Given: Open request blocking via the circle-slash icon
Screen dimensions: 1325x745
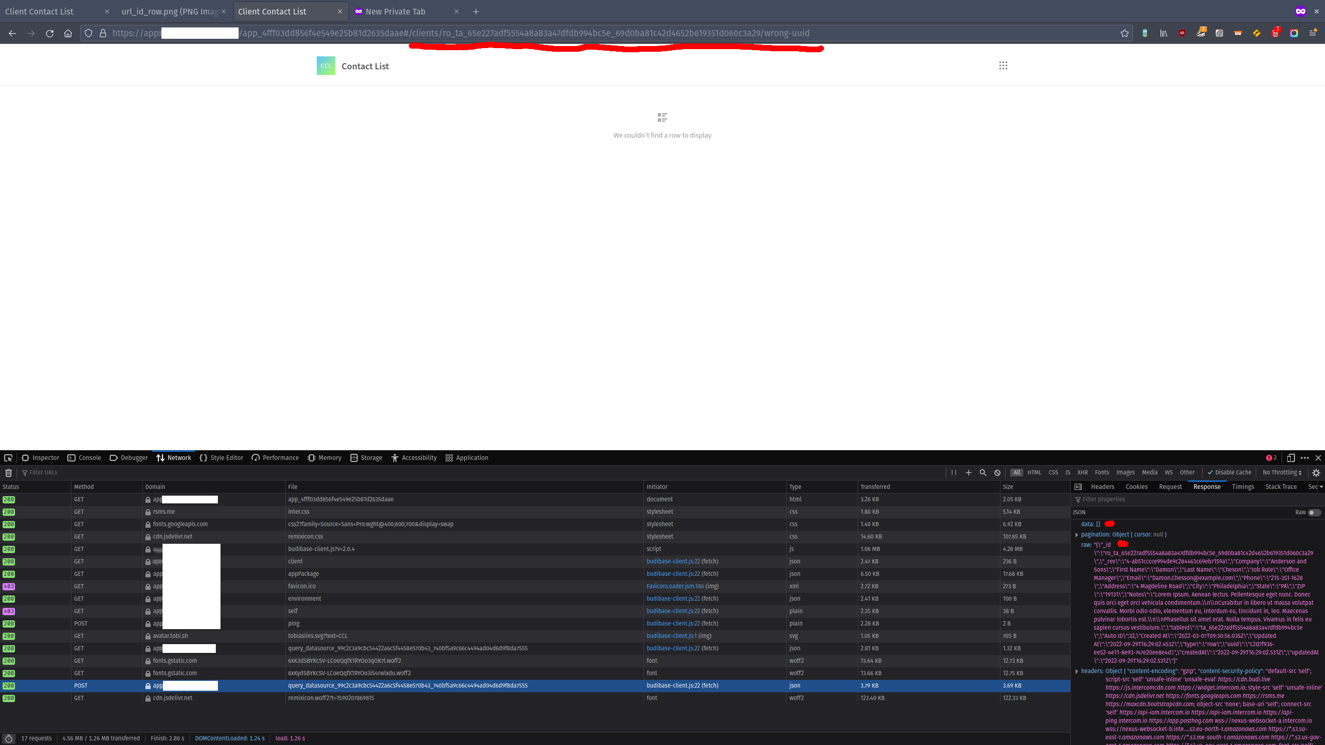Looking at the screenshot, I should point(997,472).
